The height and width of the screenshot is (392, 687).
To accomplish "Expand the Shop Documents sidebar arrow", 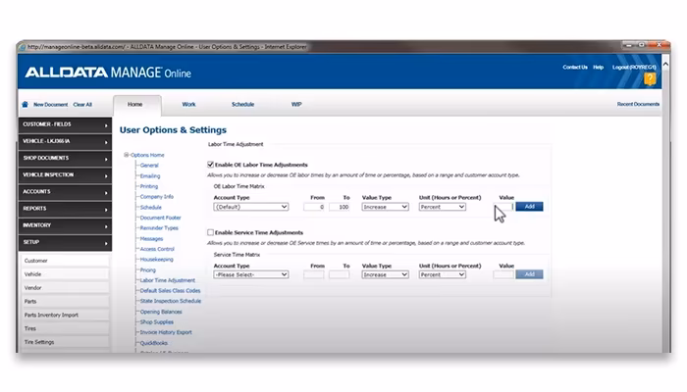I will point(106,159).
